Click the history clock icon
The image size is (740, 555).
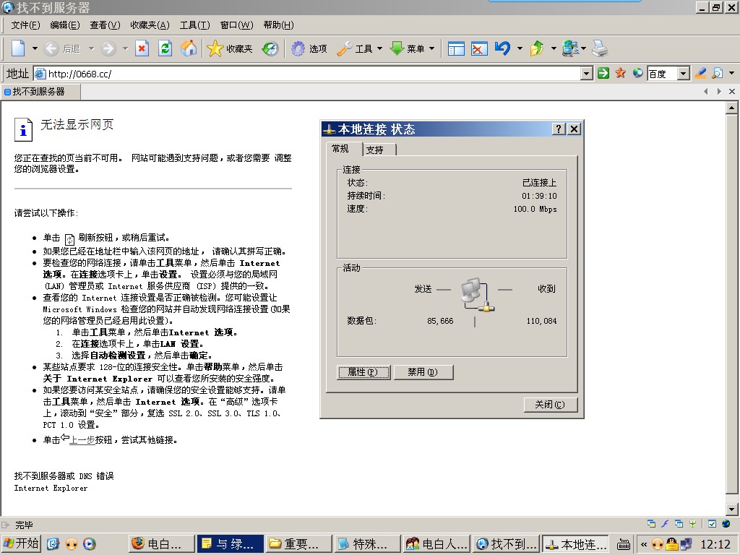coord(270,48)
